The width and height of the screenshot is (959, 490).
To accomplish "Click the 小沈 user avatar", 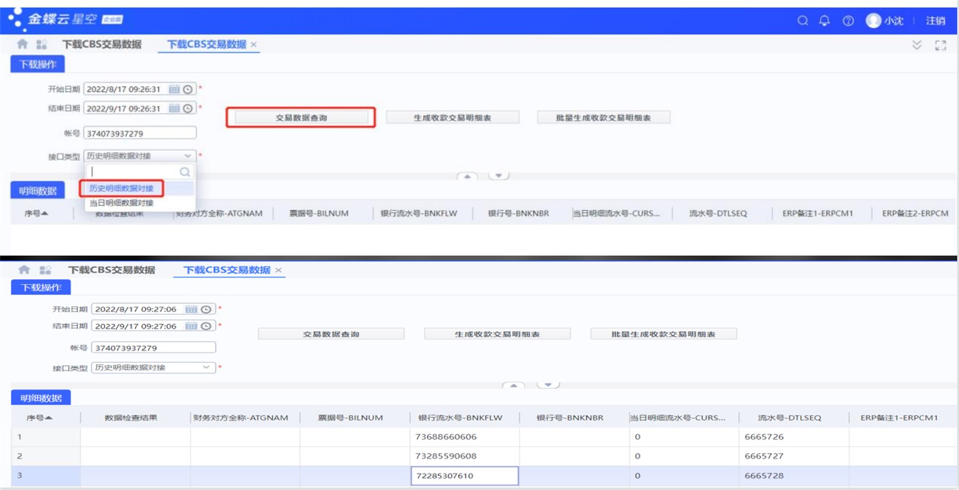I will point(873,21).
